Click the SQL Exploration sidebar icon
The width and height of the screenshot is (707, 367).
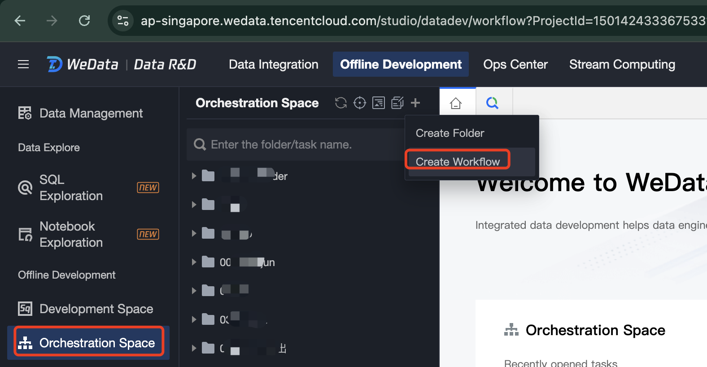25,188
